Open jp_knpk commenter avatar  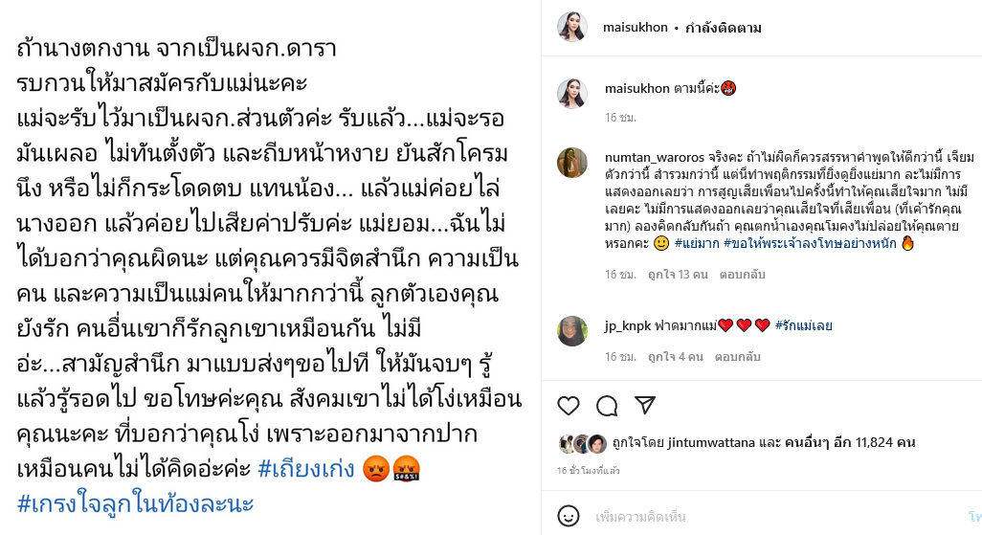point(572,331)
